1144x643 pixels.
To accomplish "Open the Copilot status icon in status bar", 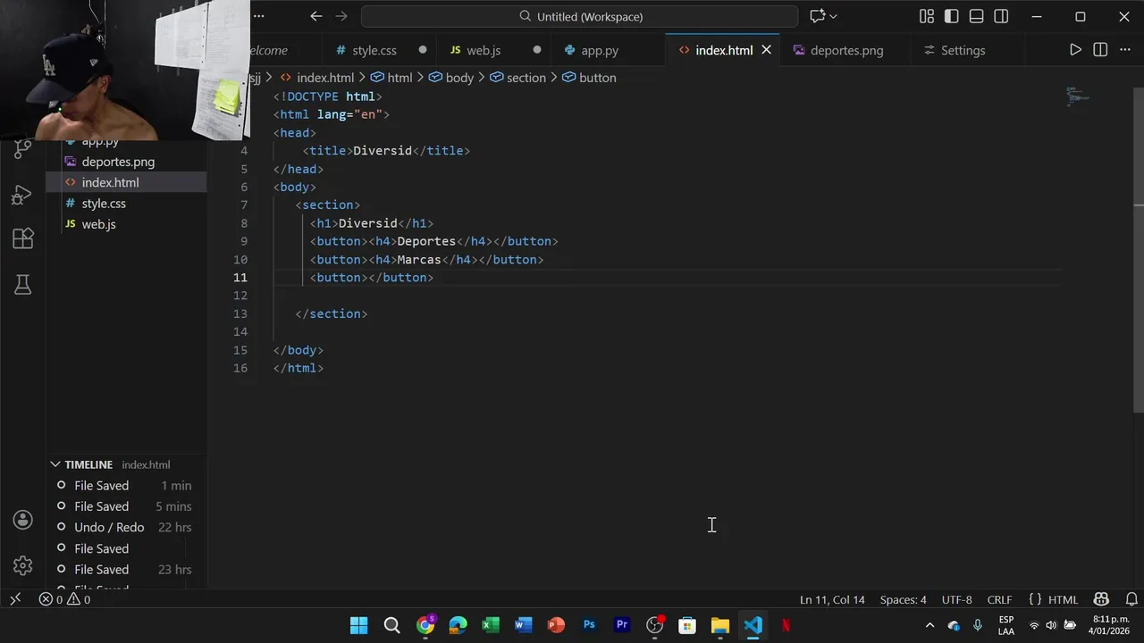I will 1101,599.
